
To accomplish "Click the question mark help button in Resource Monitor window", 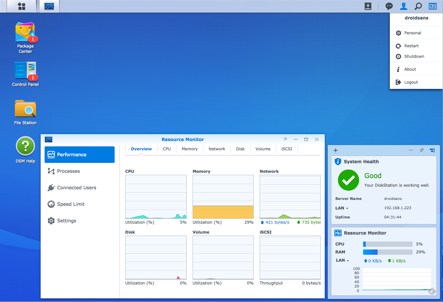I will [285, 139].
